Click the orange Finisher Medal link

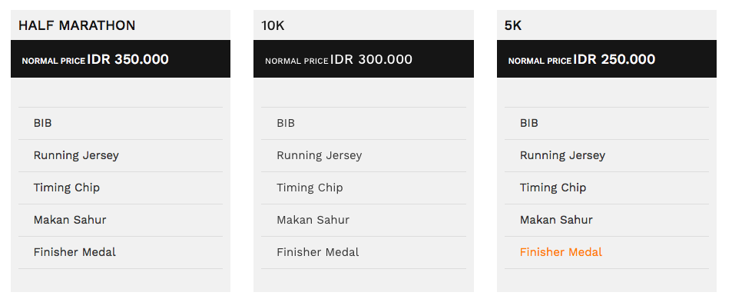coord(561,252)
